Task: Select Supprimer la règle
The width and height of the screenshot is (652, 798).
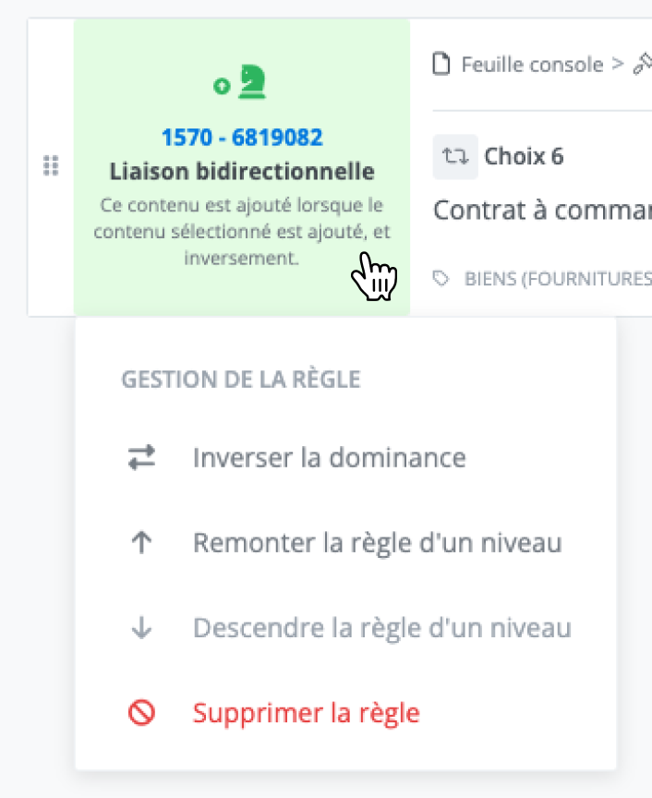Action: tap(346, 712)
